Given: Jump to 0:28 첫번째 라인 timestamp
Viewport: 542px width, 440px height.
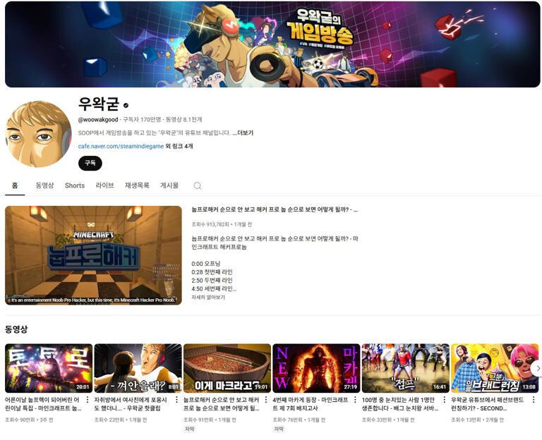Looking at the screenshot, I should pos(212,271).
